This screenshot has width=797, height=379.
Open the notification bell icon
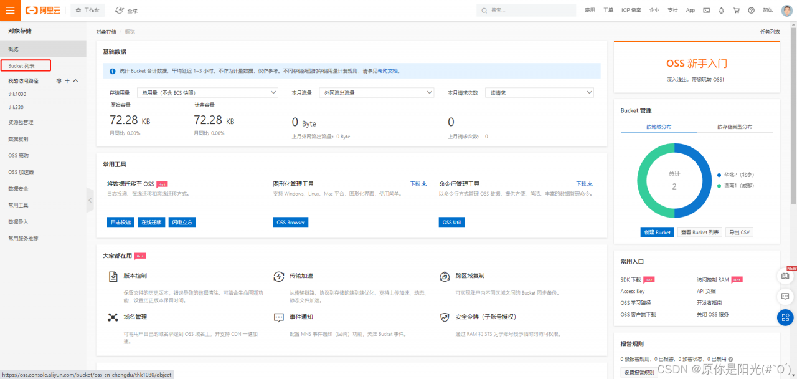tap(720, 10)
